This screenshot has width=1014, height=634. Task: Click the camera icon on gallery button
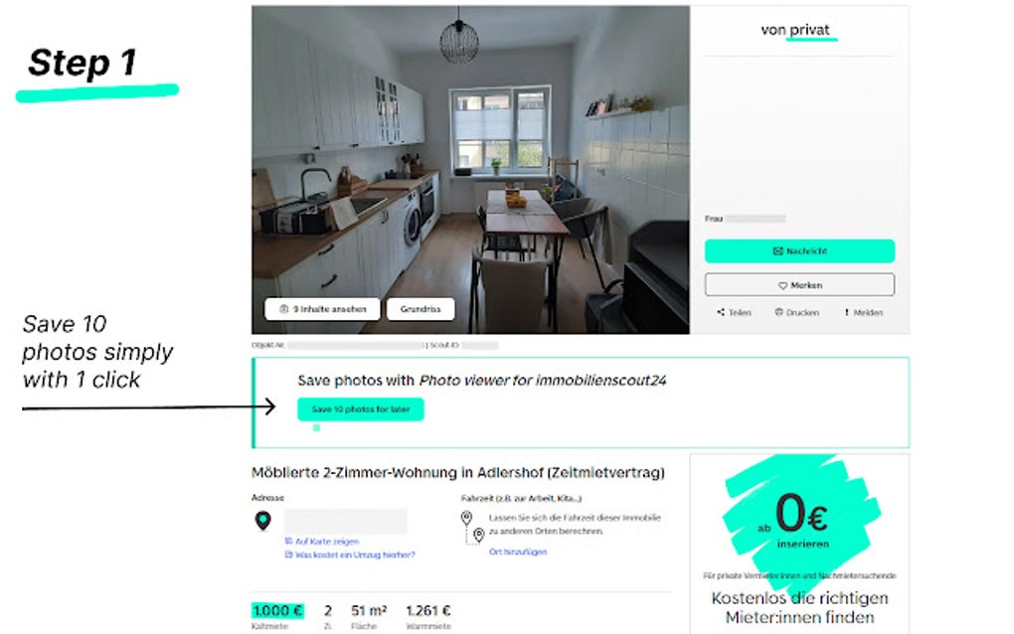coord(283,309)
